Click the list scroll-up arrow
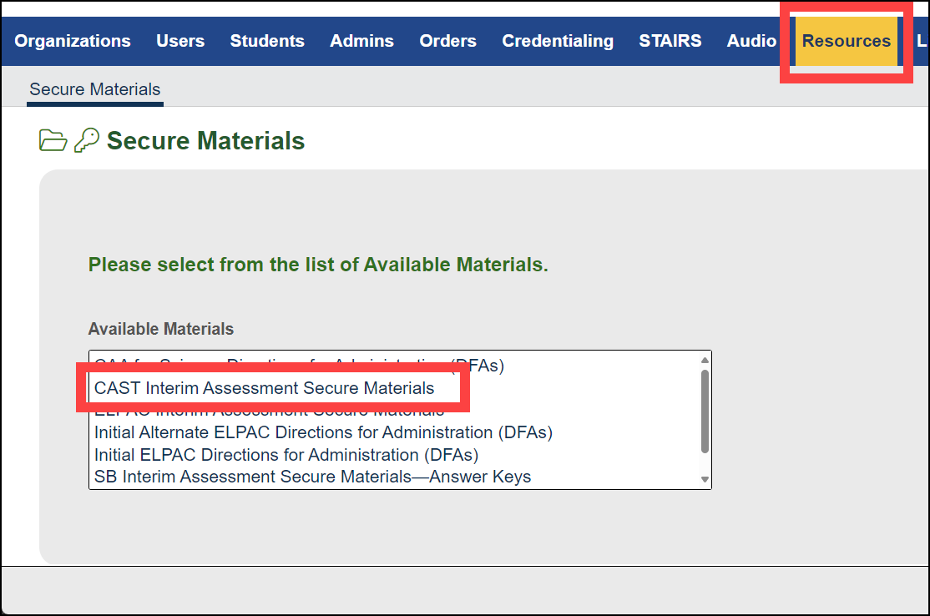 click(x=705, y=360)
